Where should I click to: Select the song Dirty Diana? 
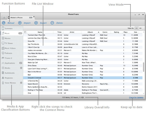pyautogui.click(x=83, y=66)
